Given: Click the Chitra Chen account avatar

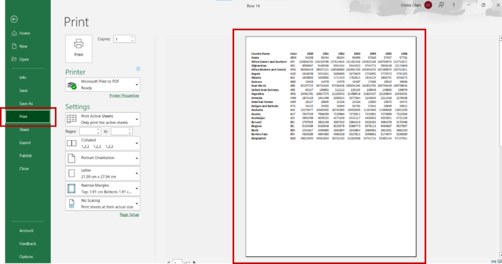Looking at the screenshot, I should [x=428, y=5].
